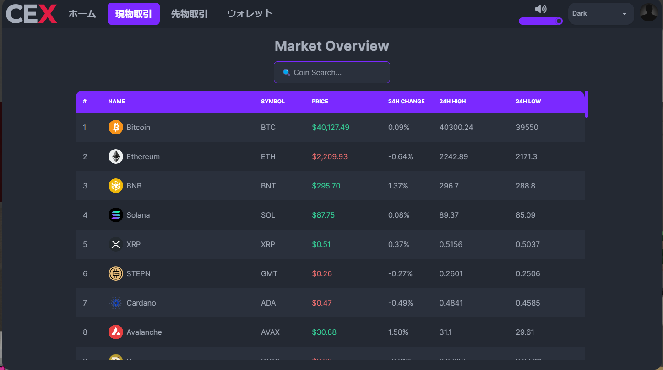Go to the ホーム tab

[82, 14]
